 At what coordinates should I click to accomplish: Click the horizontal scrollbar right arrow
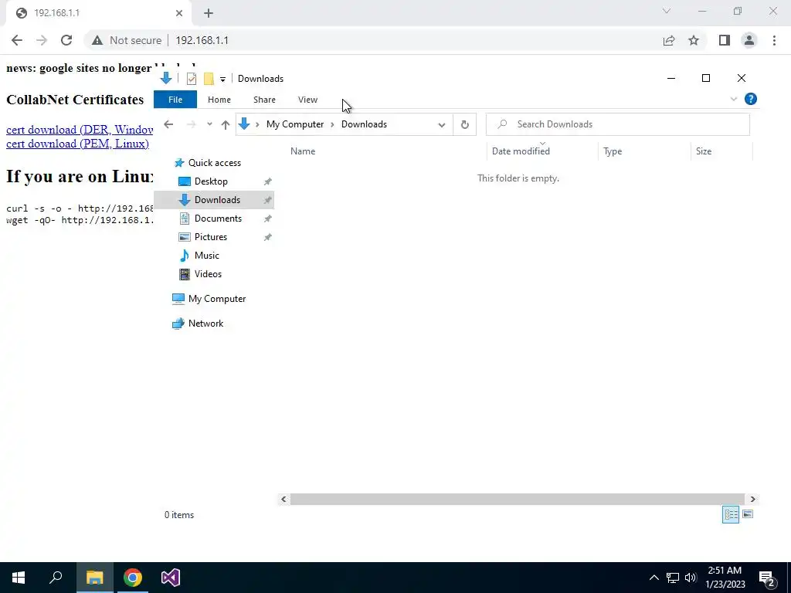point(752,500)
